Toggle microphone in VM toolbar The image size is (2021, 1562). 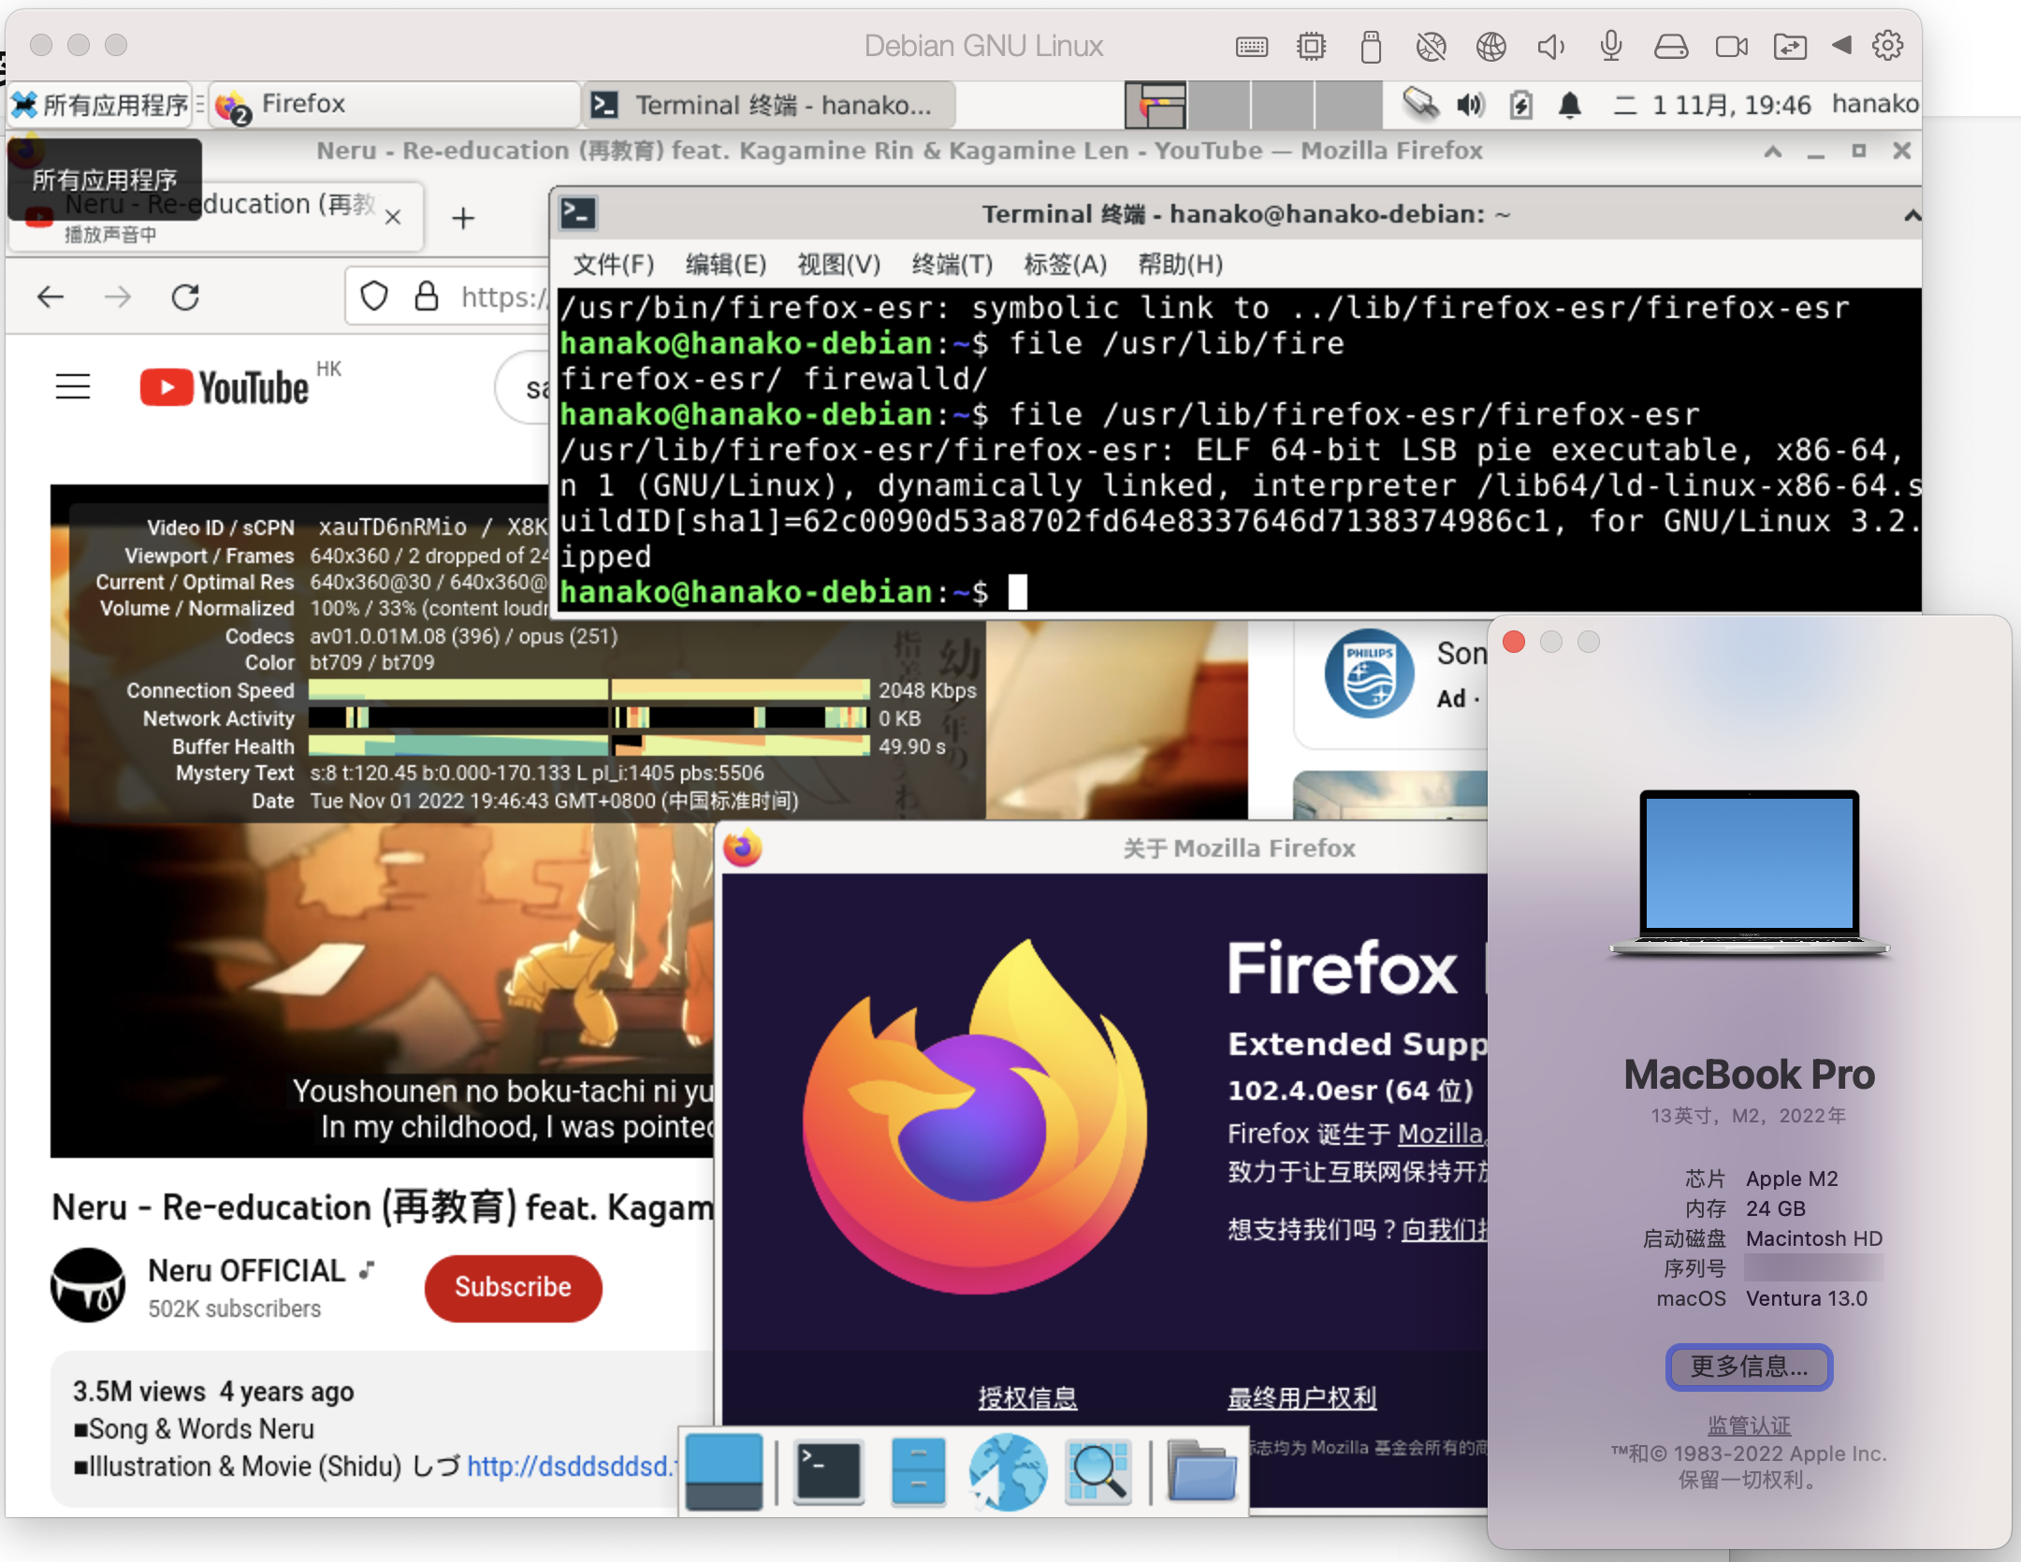1610,46
